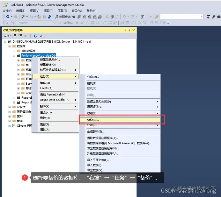
Task: Select the 表 folder in the tree
Action: tap(27, 65)
